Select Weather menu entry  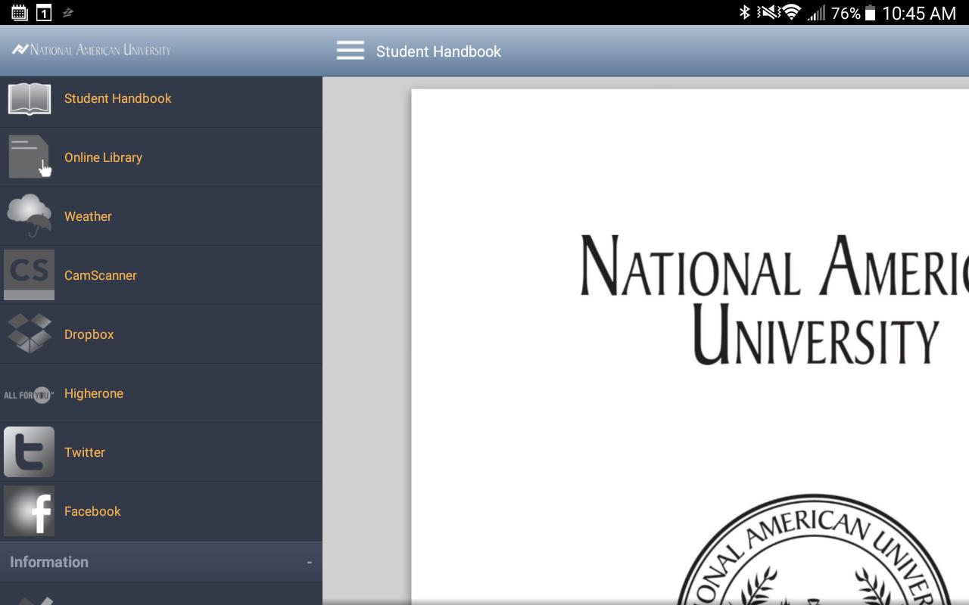[x=161, y=216]
